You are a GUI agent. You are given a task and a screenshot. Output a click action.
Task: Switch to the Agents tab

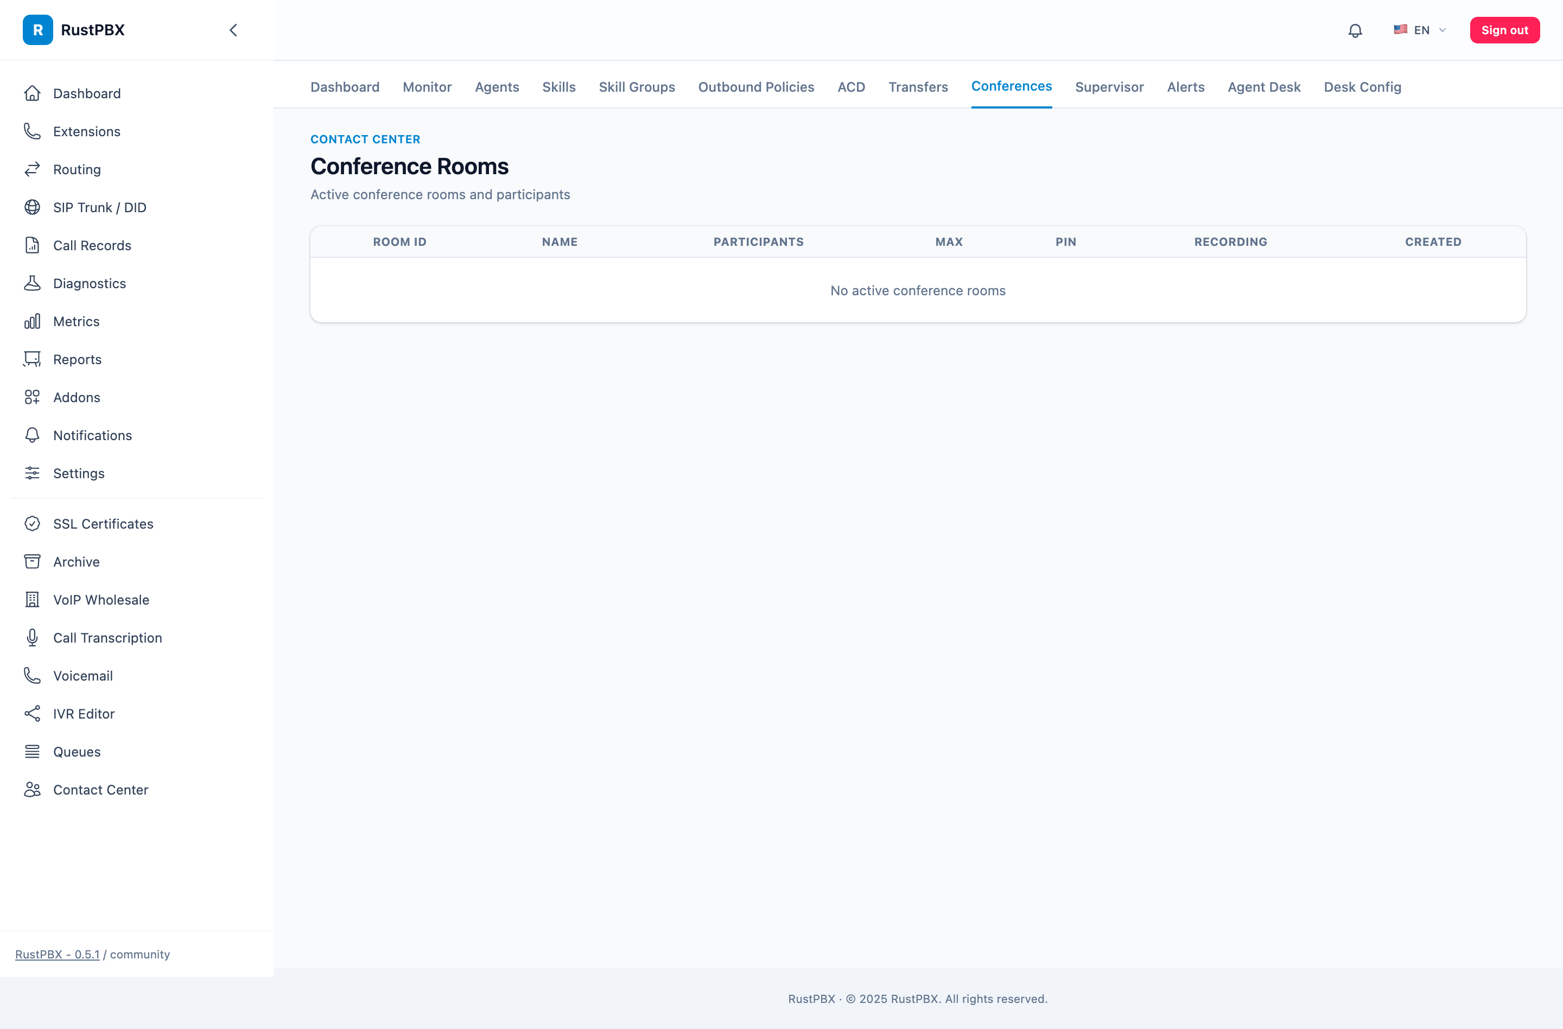(x=497, y=87)
